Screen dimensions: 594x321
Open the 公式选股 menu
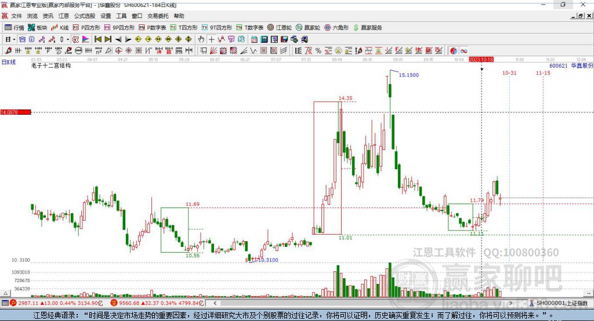point(85,16)
